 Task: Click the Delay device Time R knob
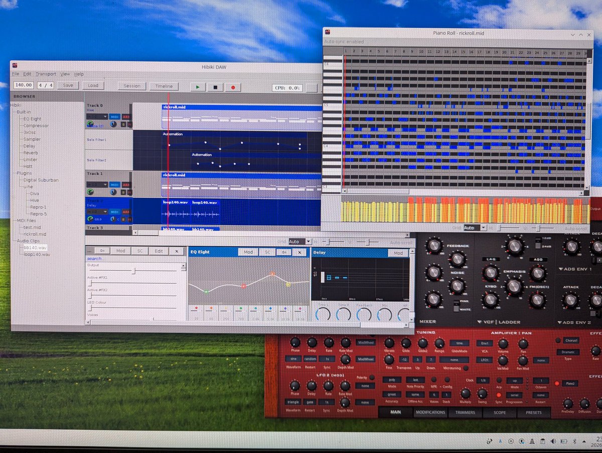coord(343,314)
